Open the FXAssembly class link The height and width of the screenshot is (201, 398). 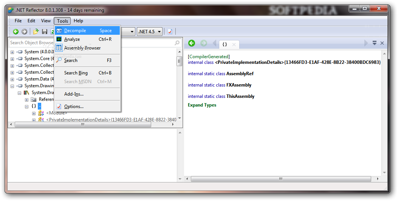pyautogui.click(x=239, y=85)
